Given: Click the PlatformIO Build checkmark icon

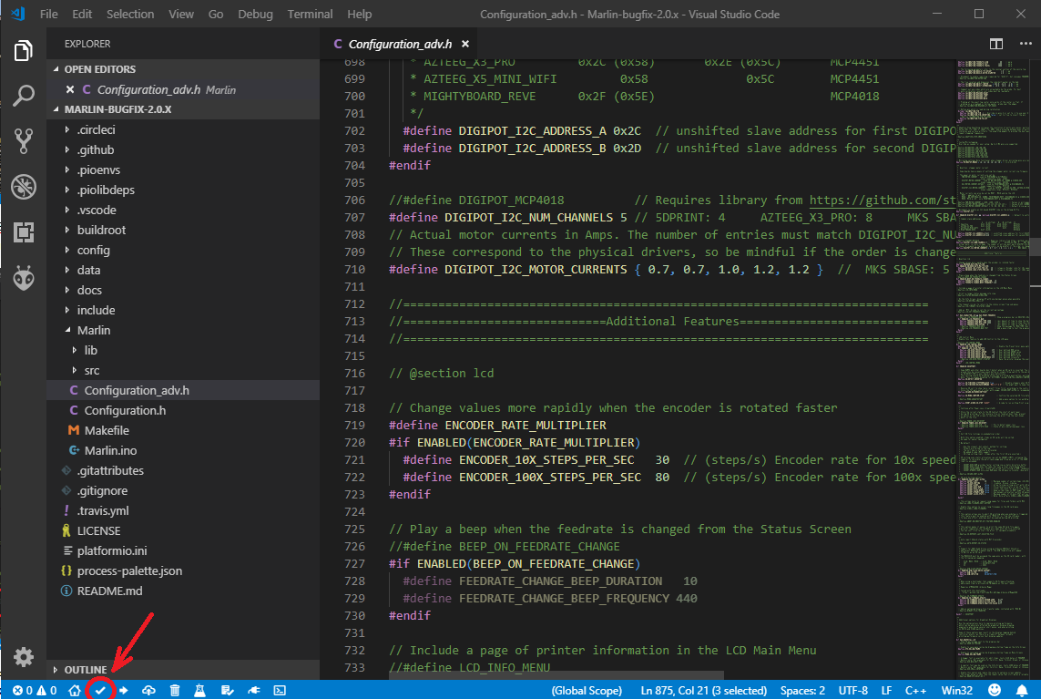Looking at the screenshot, I should coord(100,691).
